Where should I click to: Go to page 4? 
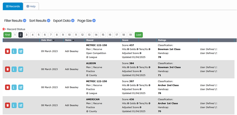point(33,35)
